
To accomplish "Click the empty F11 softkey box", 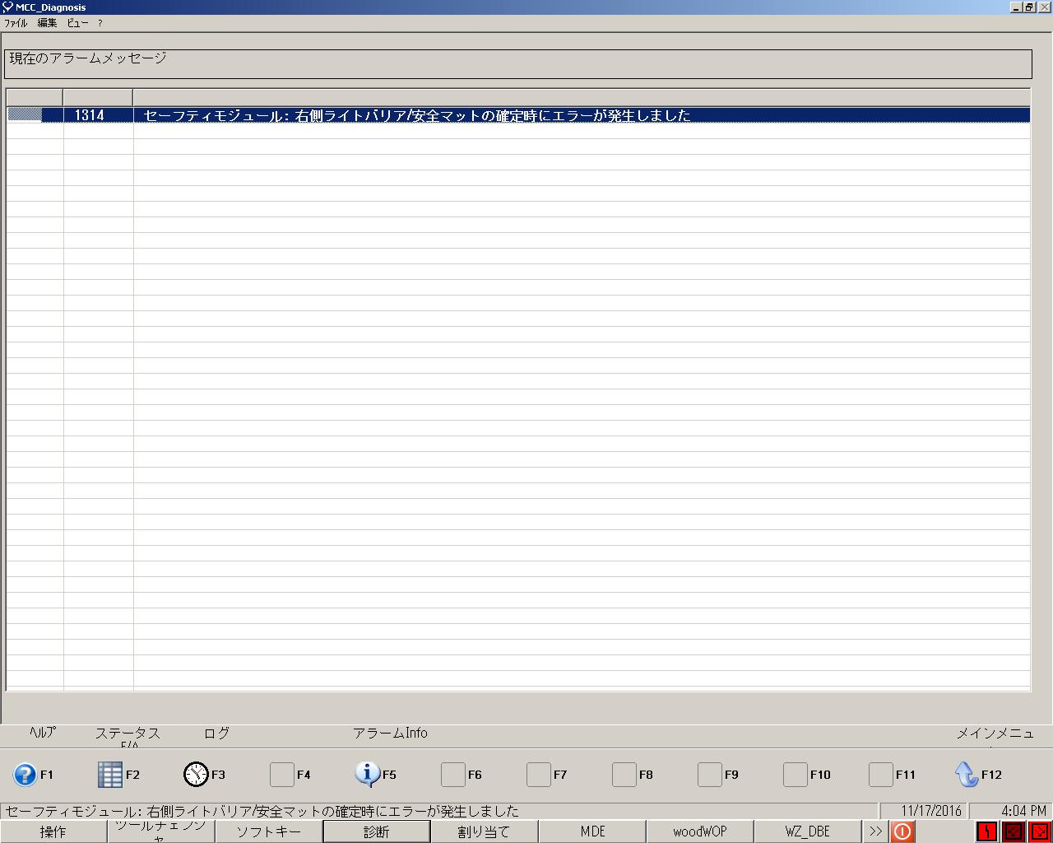I will pyautogui.click(x=881, y=775).
